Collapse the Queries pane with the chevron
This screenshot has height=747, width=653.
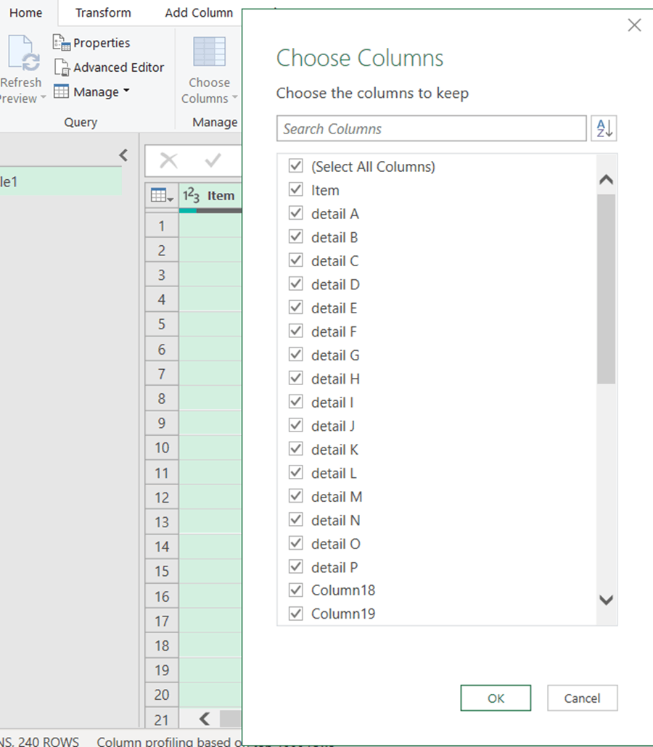(122, 154)
